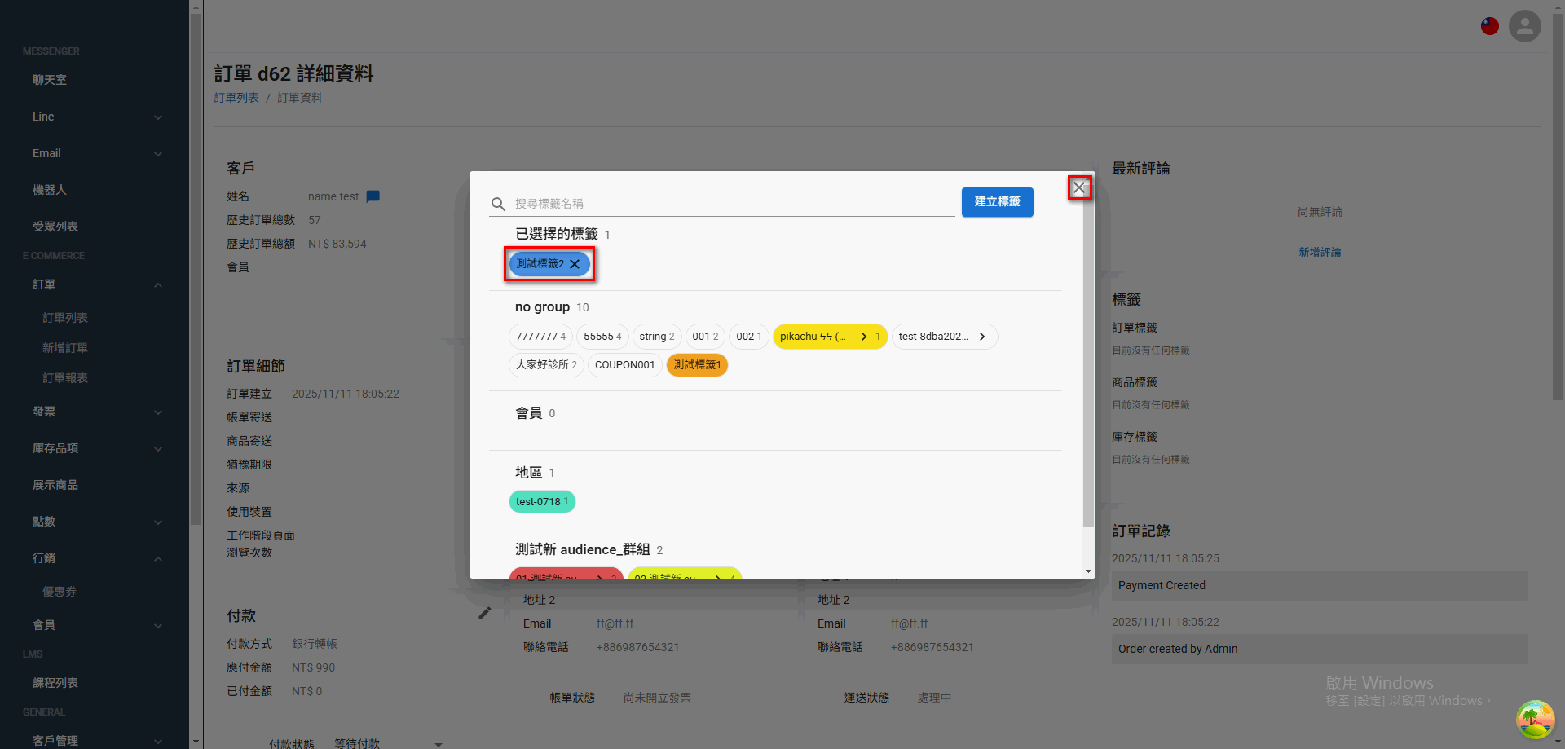The width and height of the screenshot is (1565, 749).
Task: Select the 55555 tag chip
Action: coord(602,337)
